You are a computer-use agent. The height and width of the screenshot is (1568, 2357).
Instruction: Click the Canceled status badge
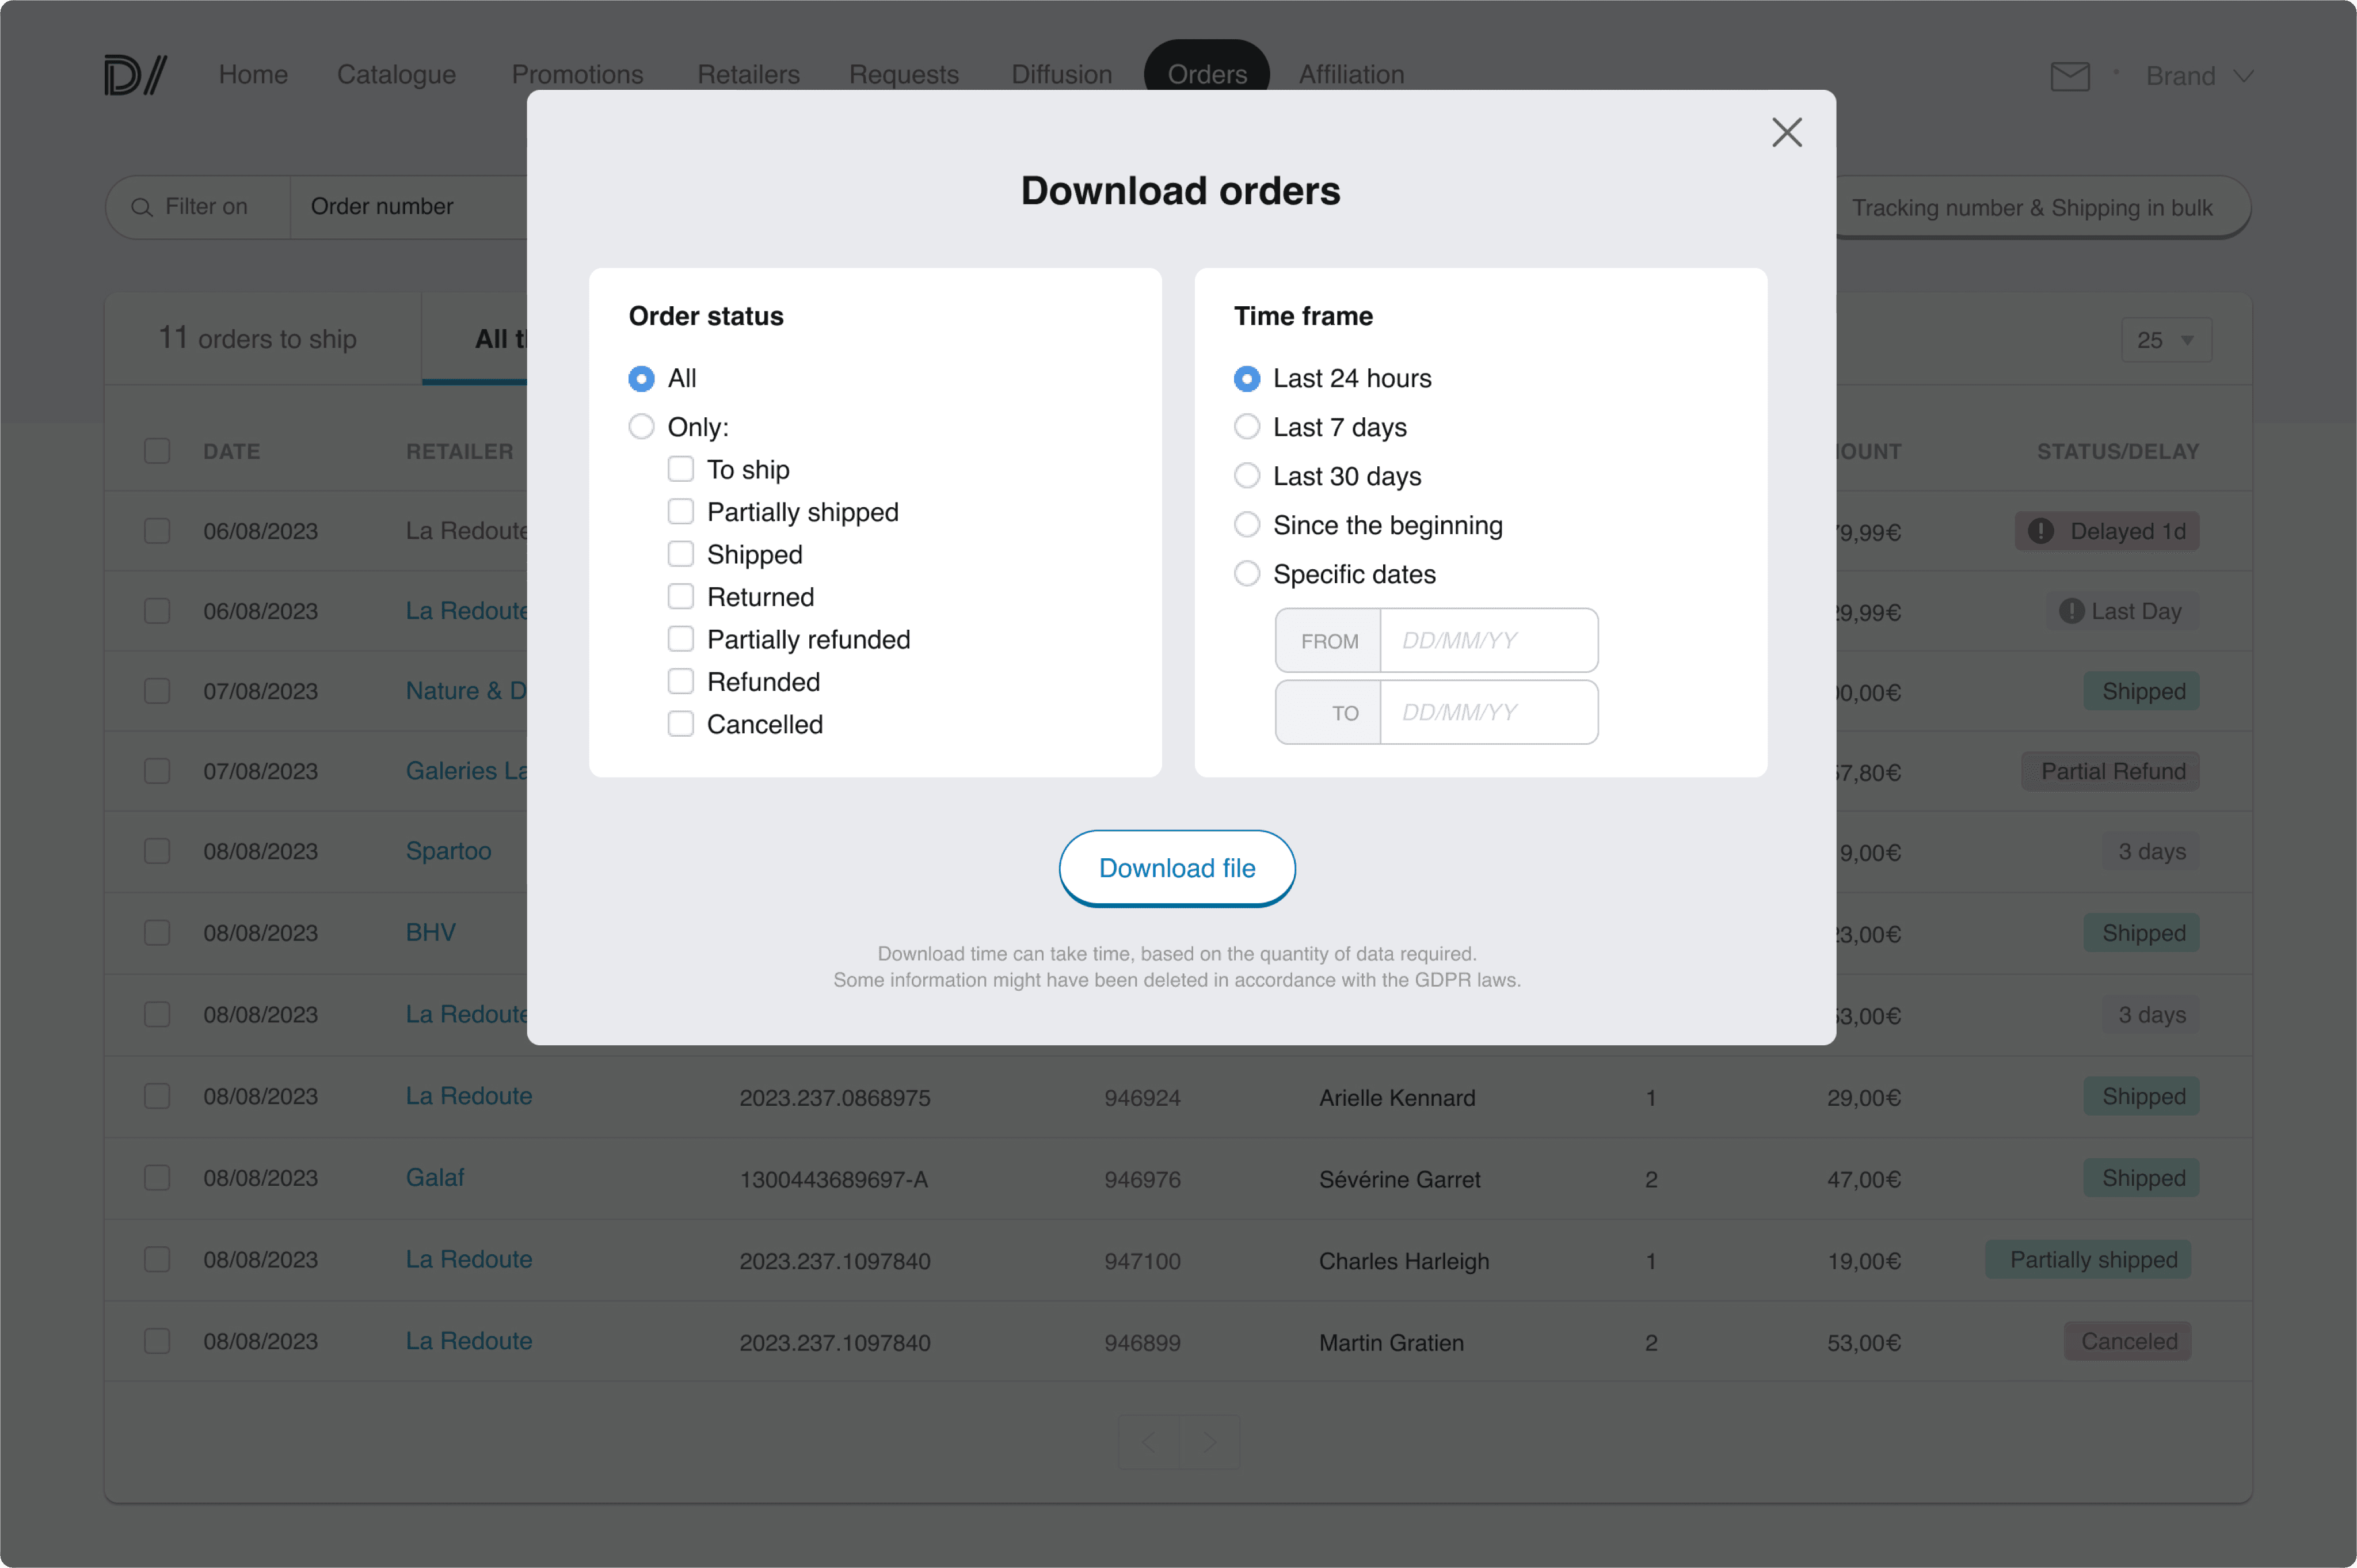[x=2127, y=1342]
